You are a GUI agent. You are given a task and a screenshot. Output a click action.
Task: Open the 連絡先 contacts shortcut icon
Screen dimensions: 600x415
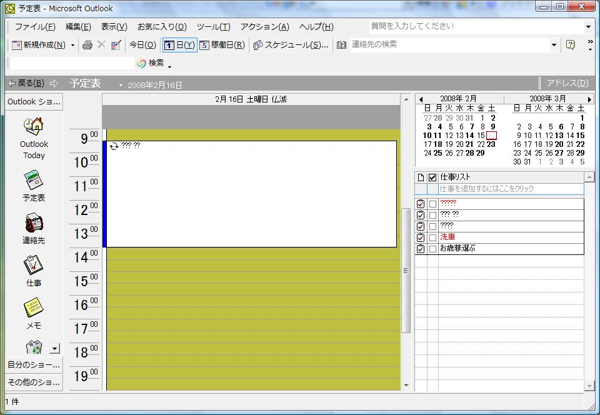tap(34, 222)
